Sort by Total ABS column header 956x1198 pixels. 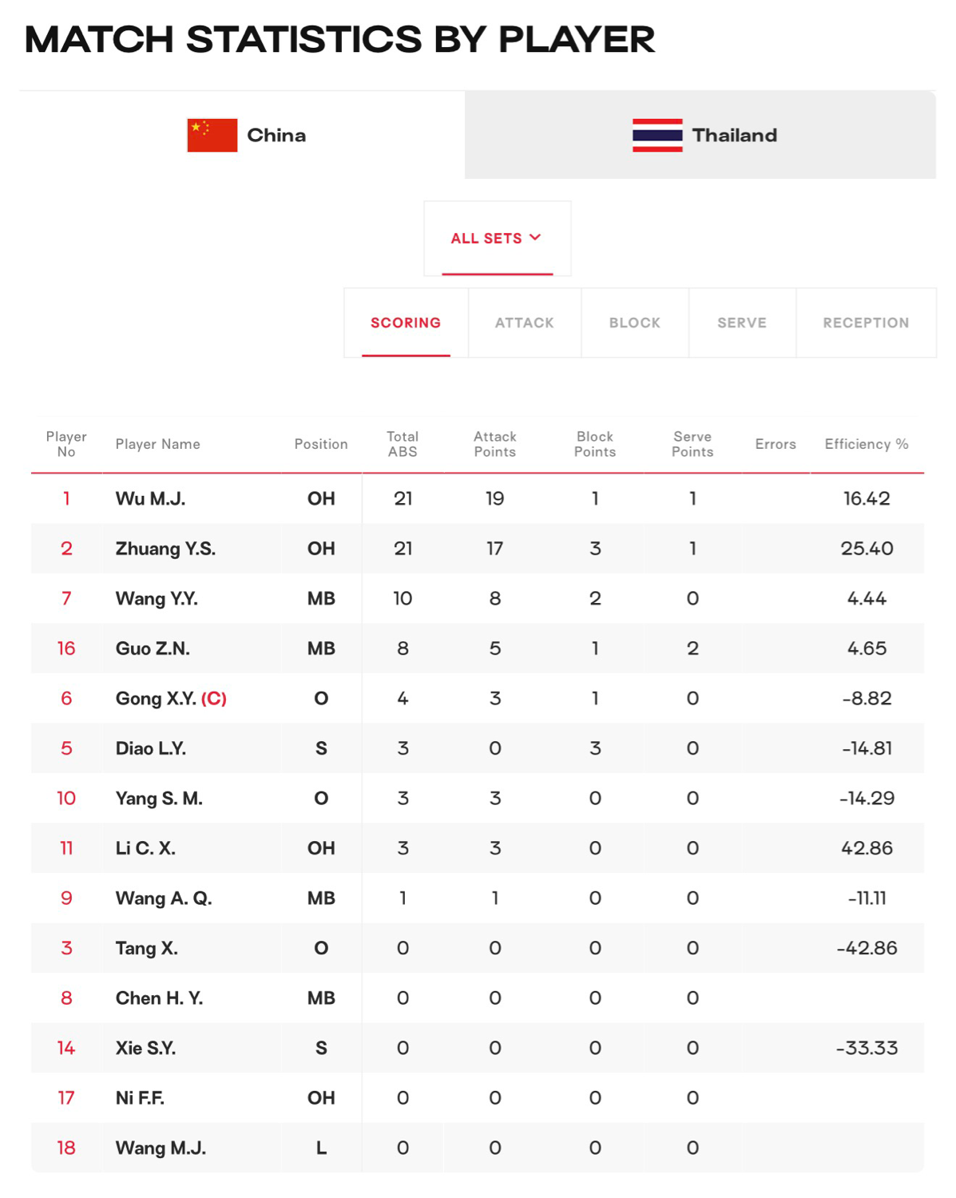pos(403,444)
